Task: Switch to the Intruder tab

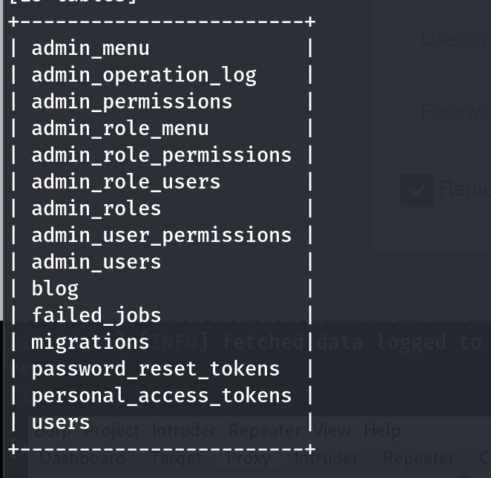Action: pyautogui.click(x=326, y=459)
